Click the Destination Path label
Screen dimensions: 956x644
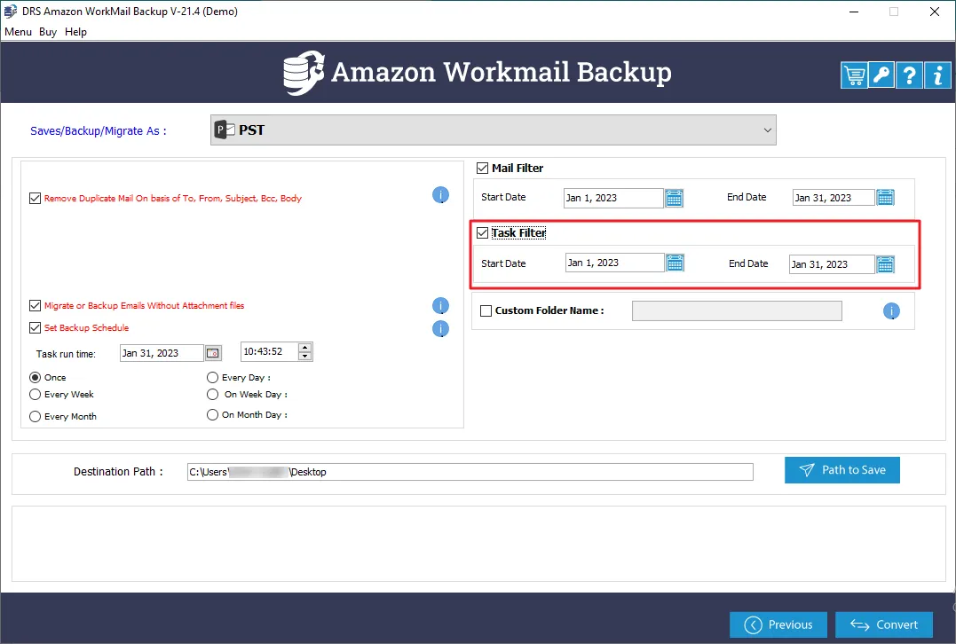118,472
